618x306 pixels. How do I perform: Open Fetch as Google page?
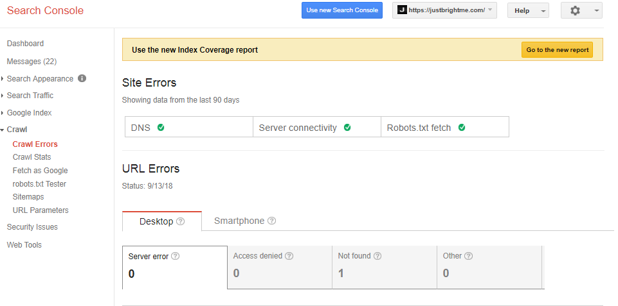[41, 170]
